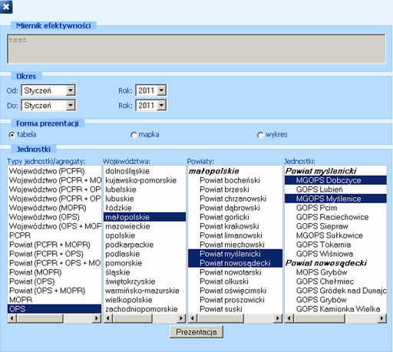The width and height of the screenshot is (393, 352).
Task: Select Powiat suski
Action: 235,309
